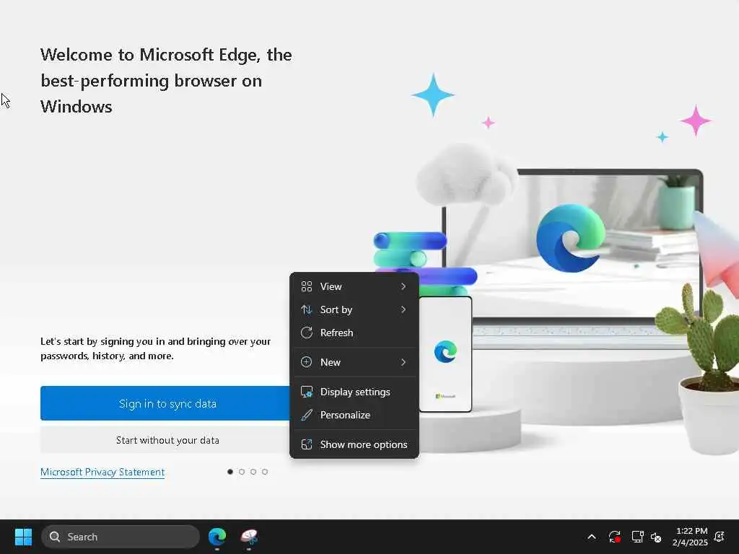The width and height of the screenshot is (739, 554).
Task: Select the second page indicator dot
Action: [242, 472]
